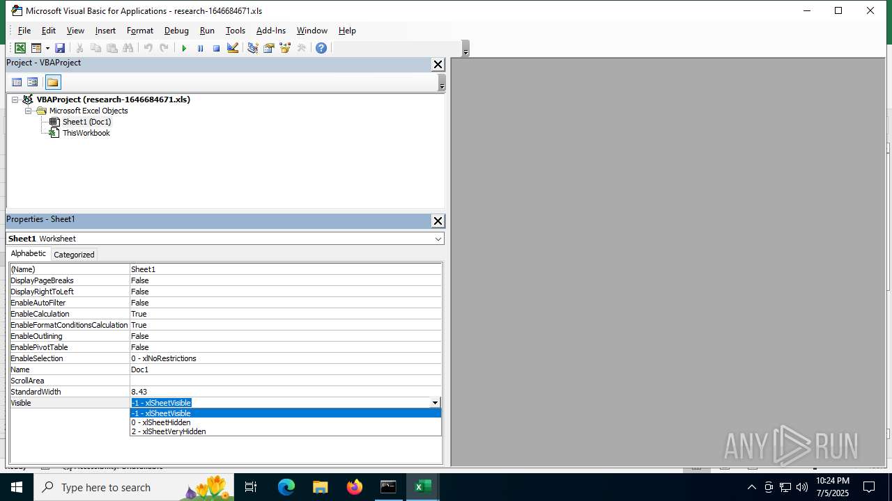This screenshot has height=501, width=892.
Task: Open the Insert menu
Action: (106, 31)
